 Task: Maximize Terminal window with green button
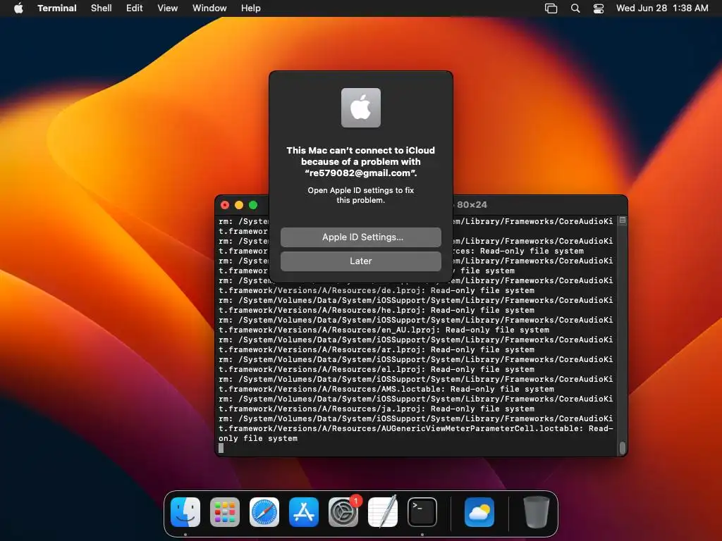pyautogui.click(x=253, y=205)
